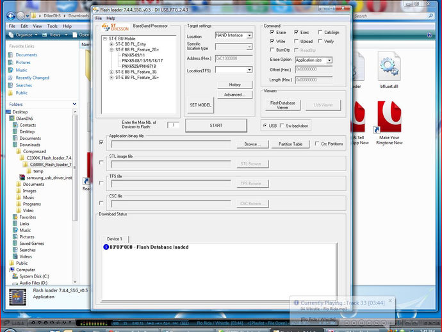The width and height of the screenshot is (442, 332).
Task: Enable the CalcSign checkbox
Action: pos(320,32)
